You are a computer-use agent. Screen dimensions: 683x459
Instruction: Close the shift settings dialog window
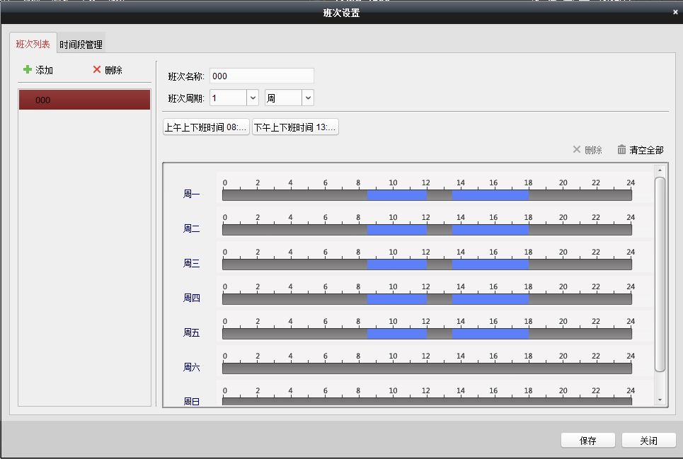coord(675,12)
